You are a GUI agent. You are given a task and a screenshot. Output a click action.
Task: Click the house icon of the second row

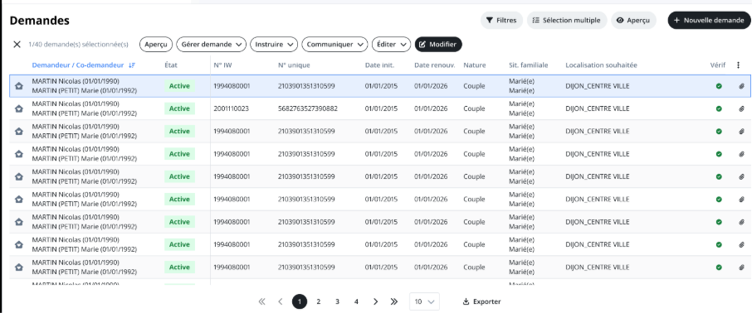tap(19, 108)
